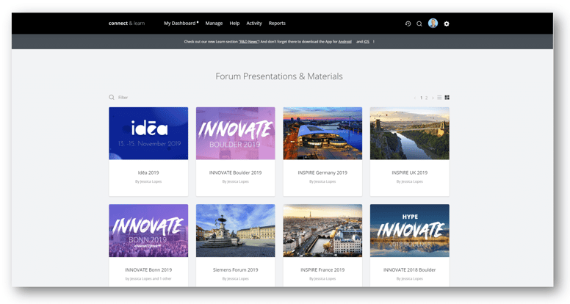Image resolution: width=570 pixels, height=304 pixels.
Task: Go to previous page arrow
Action: pyautogui.click(x=415, y=98)
